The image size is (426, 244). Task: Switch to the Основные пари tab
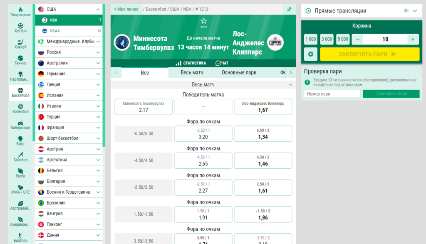239,73
